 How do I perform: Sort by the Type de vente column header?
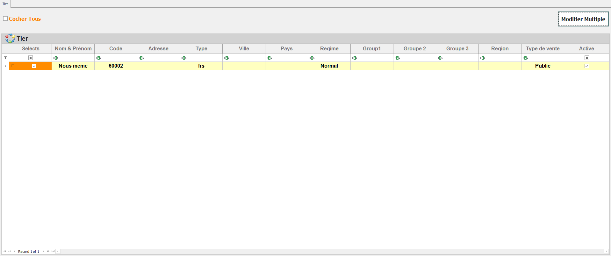point(543,48)
